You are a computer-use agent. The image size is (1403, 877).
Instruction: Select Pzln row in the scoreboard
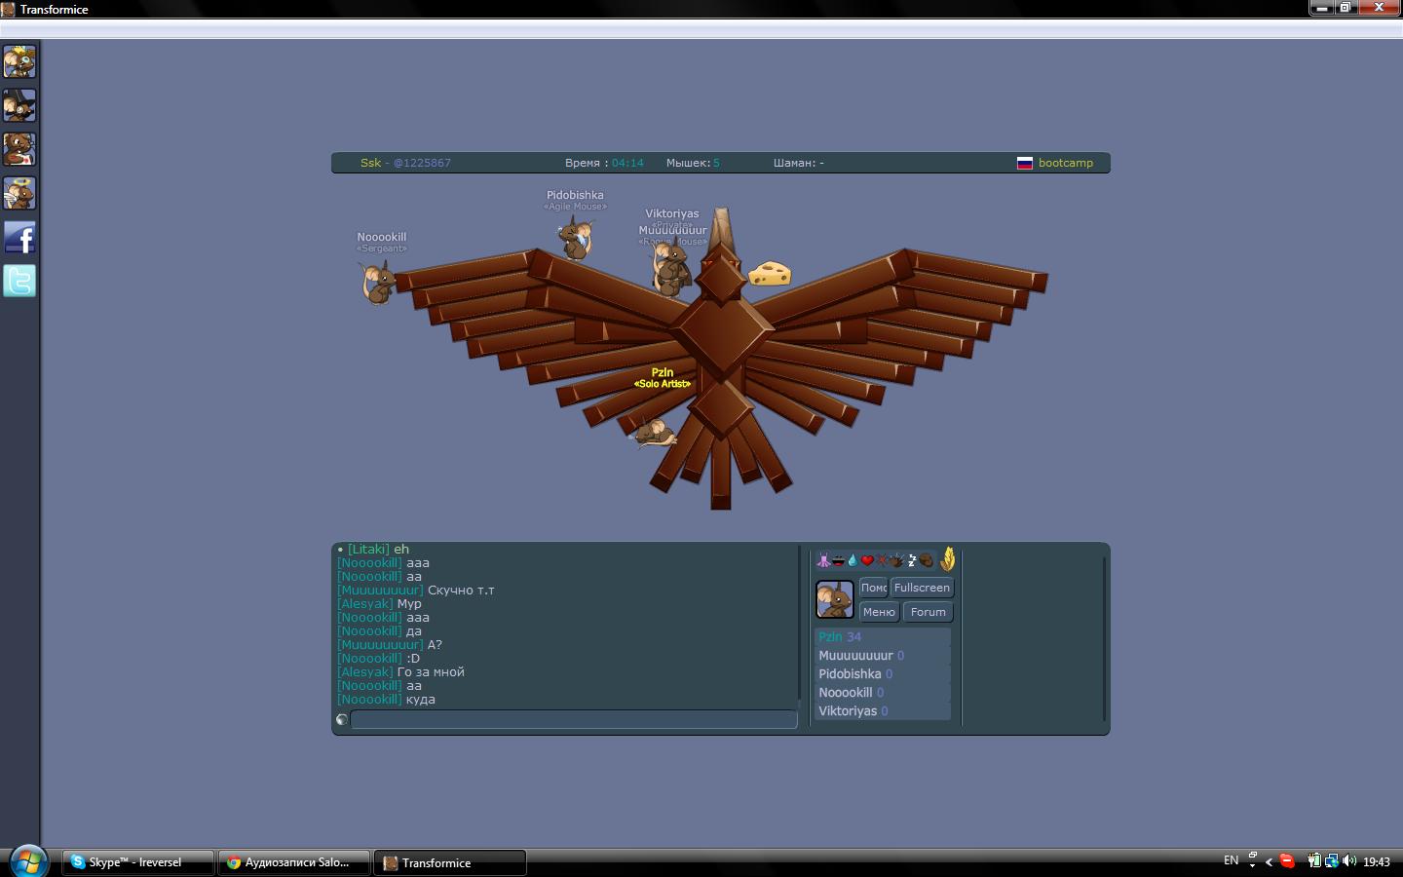883,637
